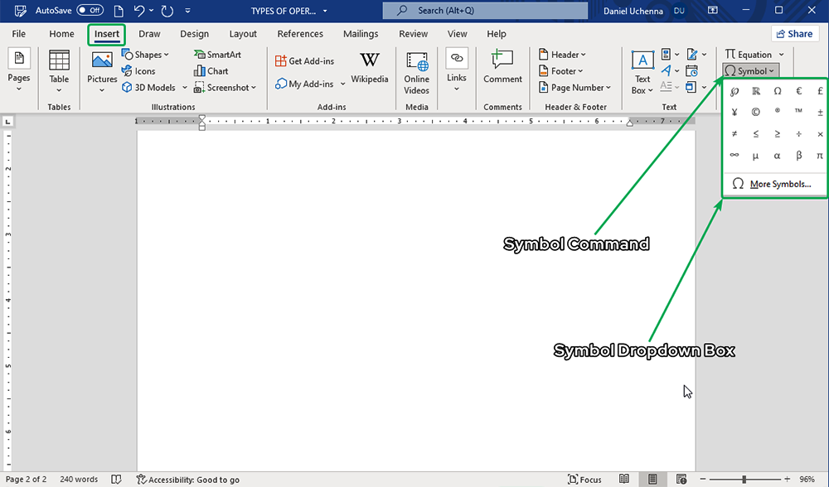Adjust the zoom slider
Image resolution: width=829 pixels, height=487 pixels.
(744, 480)
